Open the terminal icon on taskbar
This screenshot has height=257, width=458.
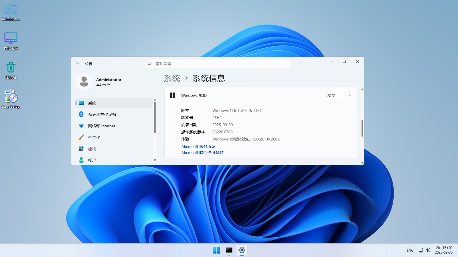[229, 250]
